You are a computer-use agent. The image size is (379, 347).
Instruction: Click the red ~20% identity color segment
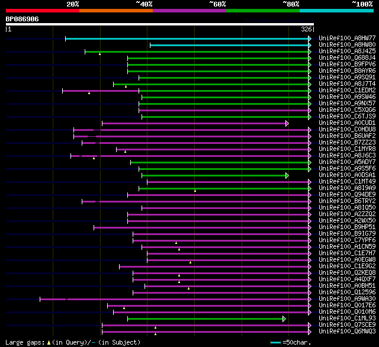click(43, 11)
